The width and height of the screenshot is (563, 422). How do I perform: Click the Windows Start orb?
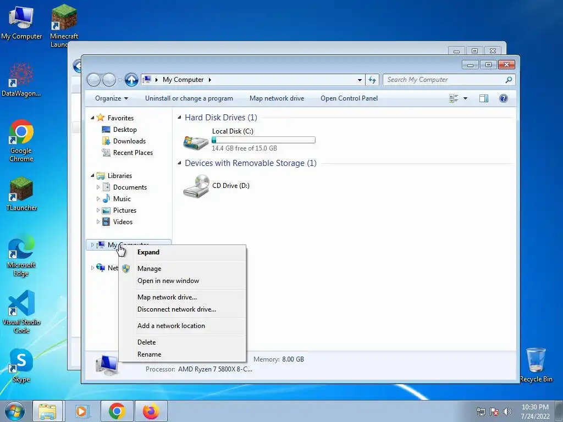pyautogui.click(x=15, y=411)
